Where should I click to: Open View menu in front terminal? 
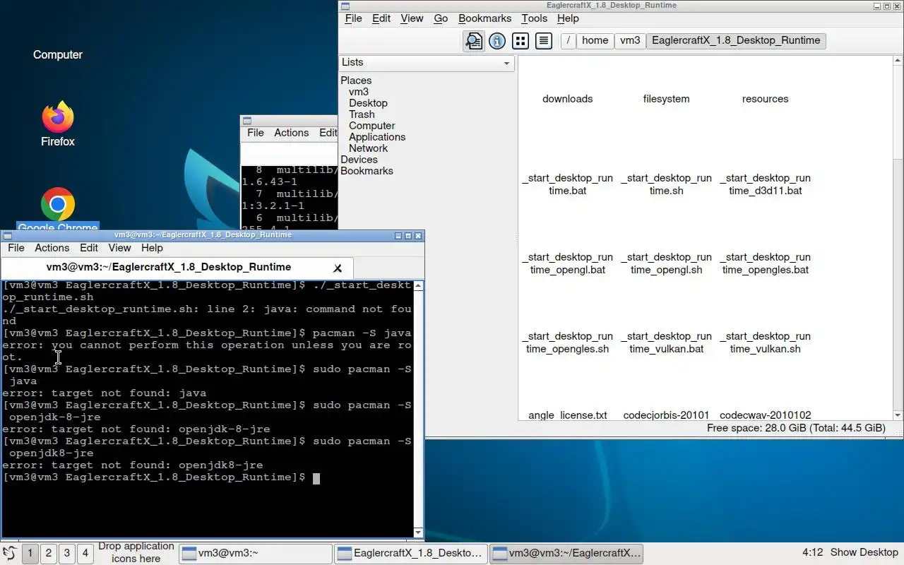(119, 248)
